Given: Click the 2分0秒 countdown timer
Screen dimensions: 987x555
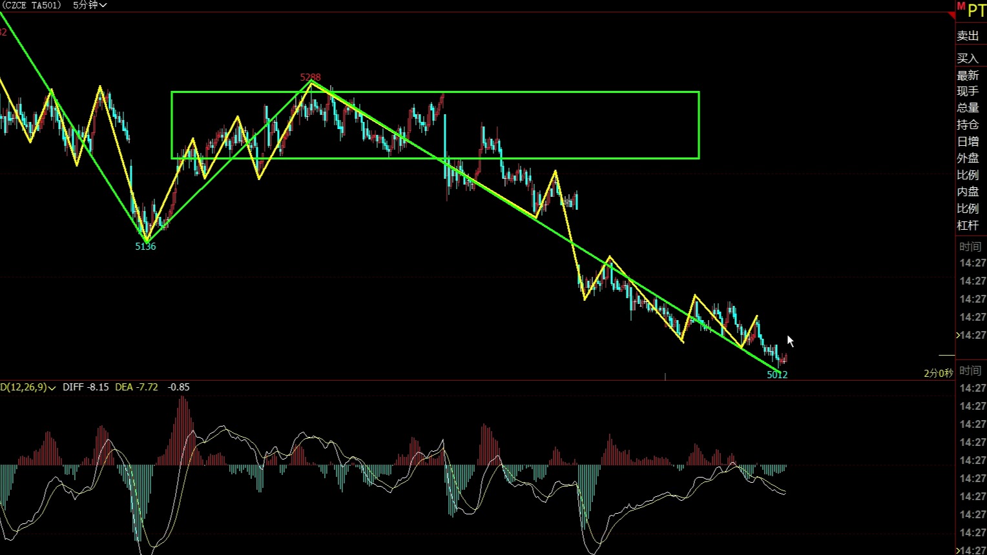Looking at the screenshot, I should tap(938, 374).
